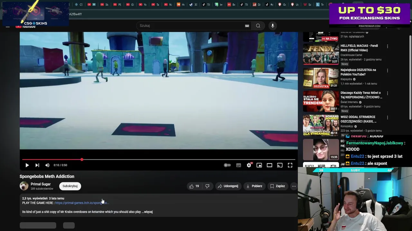Open menu for Największa OSZUSTKA video
This screenshot has width=412, height=231.
point(388,70)
